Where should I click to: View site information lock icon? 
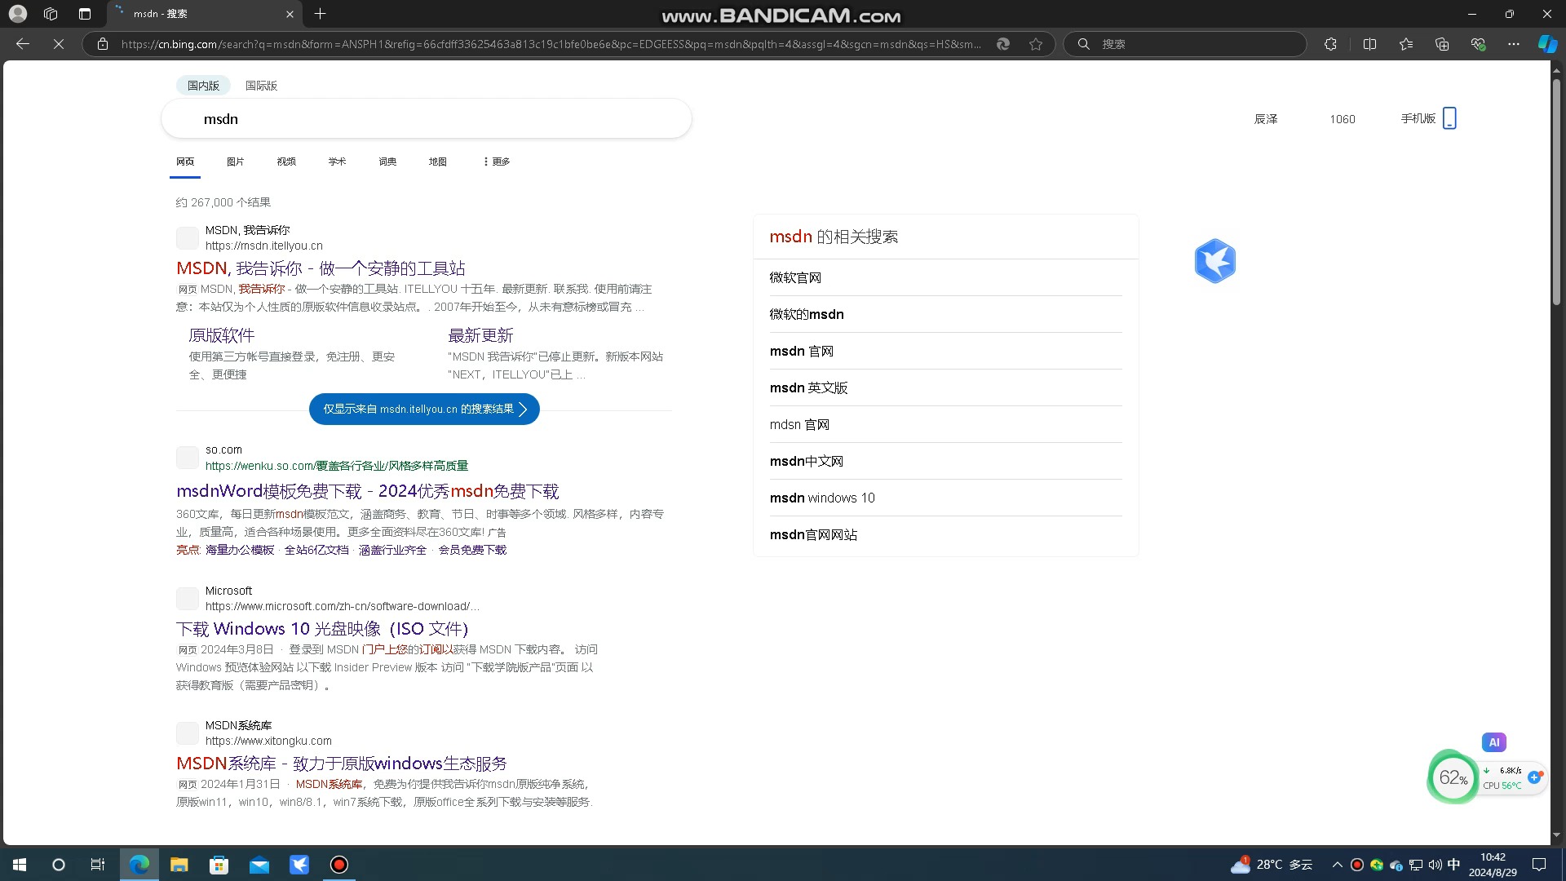(x=103, y=44)
